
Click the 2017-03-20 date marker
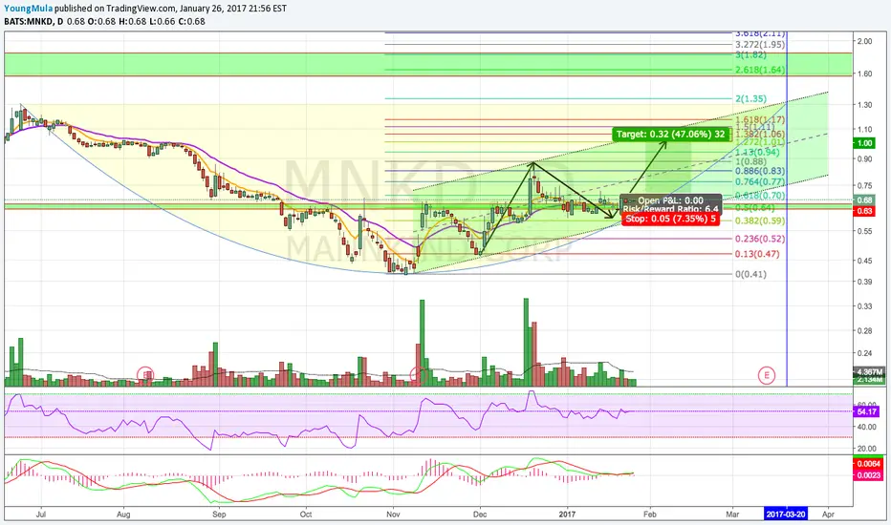coord(785,514)
